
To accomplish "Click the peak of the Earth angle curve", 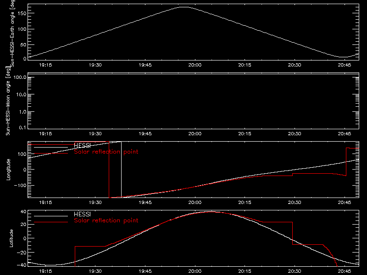I will tap(184, 7).
